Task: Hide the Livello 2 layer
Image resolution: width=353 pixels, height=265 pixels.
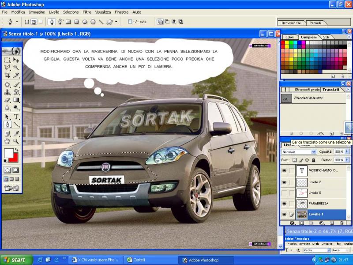Action: pos(284,182)
